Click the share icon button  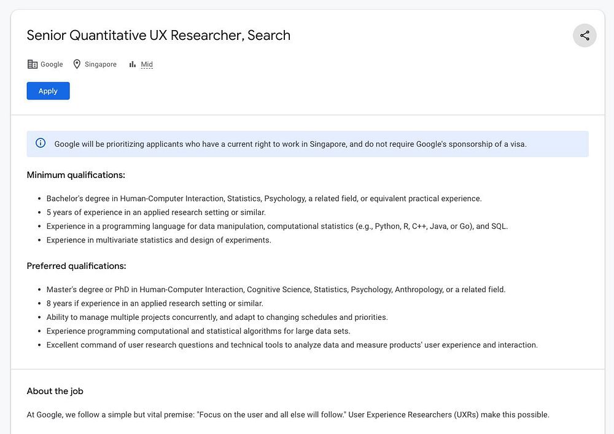[x=585, y=36]
